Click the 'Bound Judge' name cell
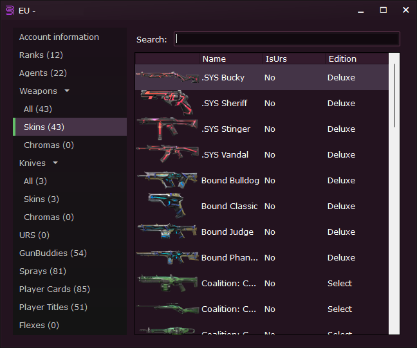Image resolution: width=417 pixels, height=348 pixels. pos(227,232)
